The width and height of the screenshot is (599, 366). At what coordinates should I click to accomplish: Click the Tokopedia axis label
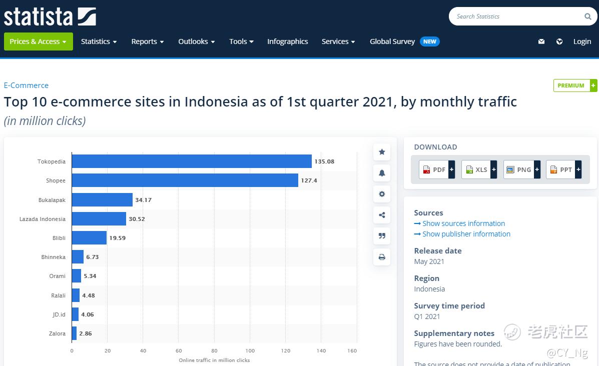click(52, 161)
